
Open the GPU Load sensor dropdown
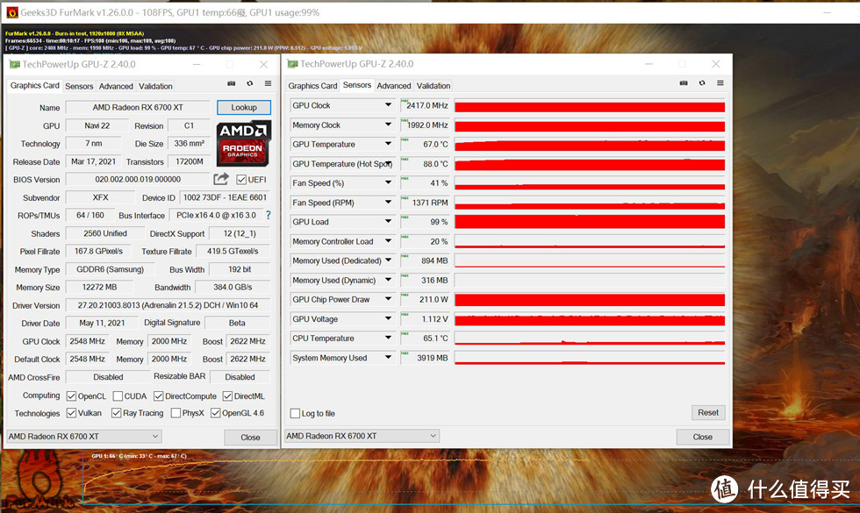388,221
